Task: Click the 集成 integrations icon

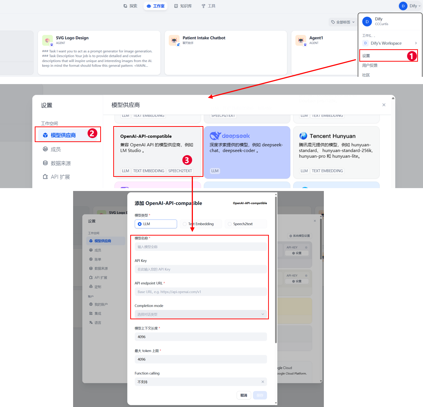Action: pyautogui.click(x=91, y=313)
